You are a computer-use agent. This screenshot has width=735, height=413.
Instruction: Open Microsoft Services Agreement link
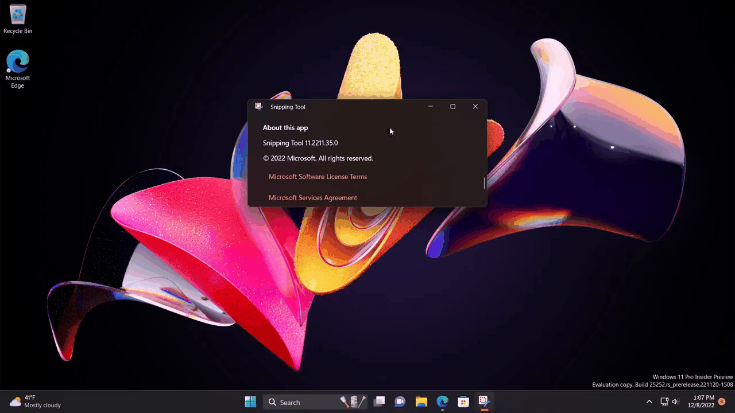(313, 198)
